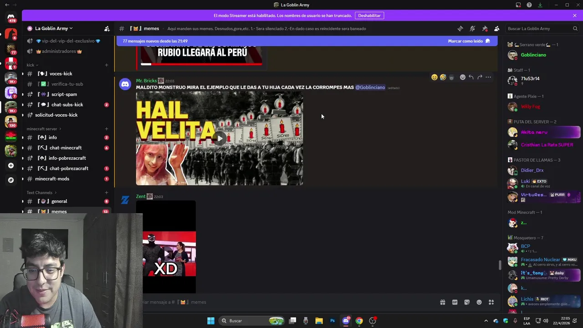Click the search magnifier icon
583x328 pixels.
[575, 28]
